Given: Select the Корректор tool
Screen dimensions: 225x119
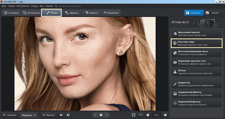Looking at the screenshot, I should click(x=196, y=84).
